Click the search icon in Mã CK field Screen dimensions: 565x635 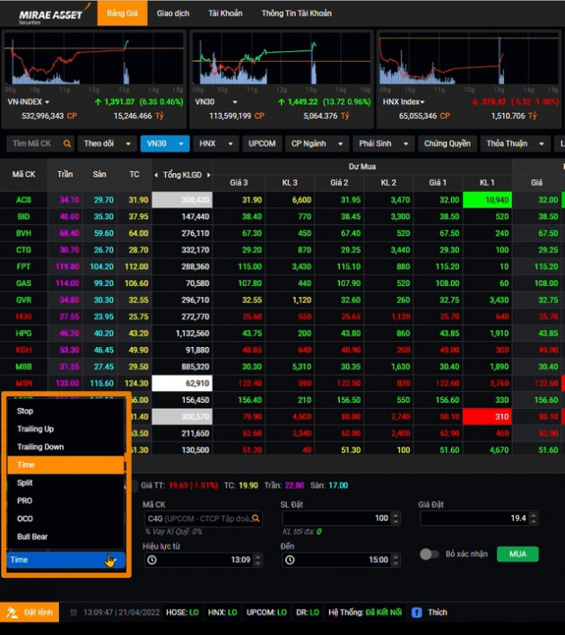coord(256,518)
